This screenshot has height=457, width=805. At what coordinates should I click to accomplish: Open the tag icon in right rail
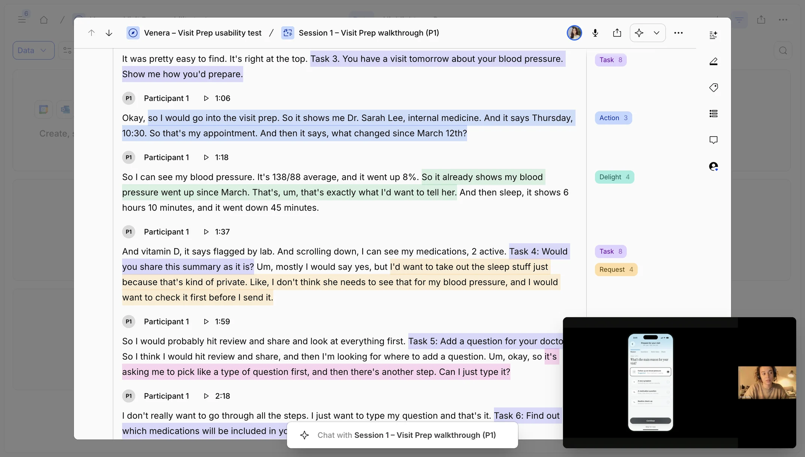[713, 87]
